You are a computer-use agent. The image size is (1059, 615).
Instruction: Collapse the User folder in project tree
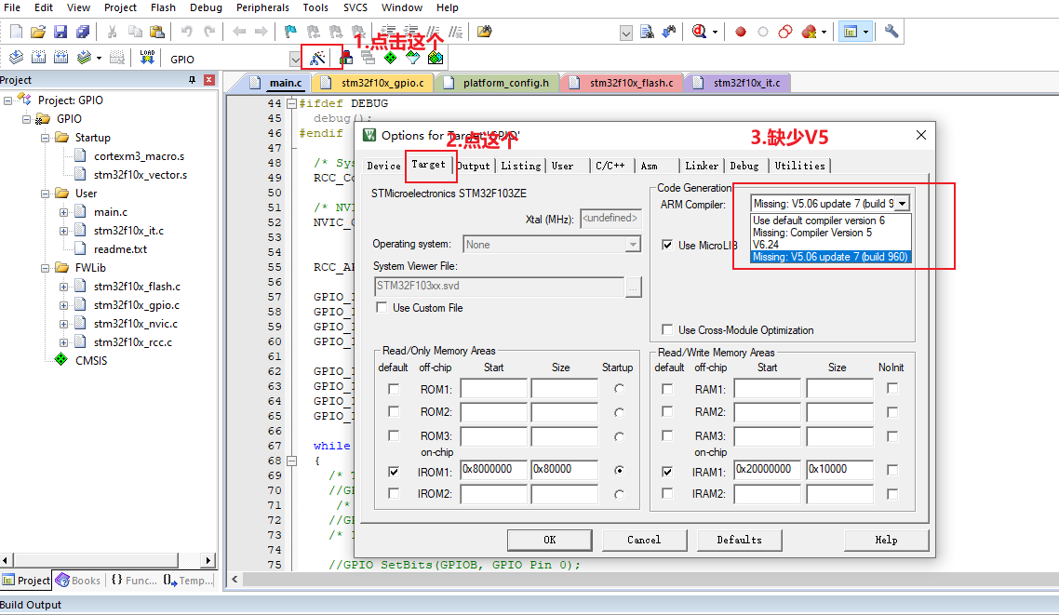tap(46, 194)
